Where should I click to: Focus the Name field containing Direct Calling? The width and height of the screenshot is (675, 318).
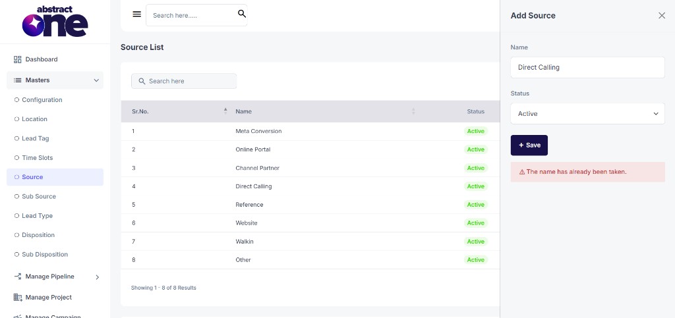point(587,67)
